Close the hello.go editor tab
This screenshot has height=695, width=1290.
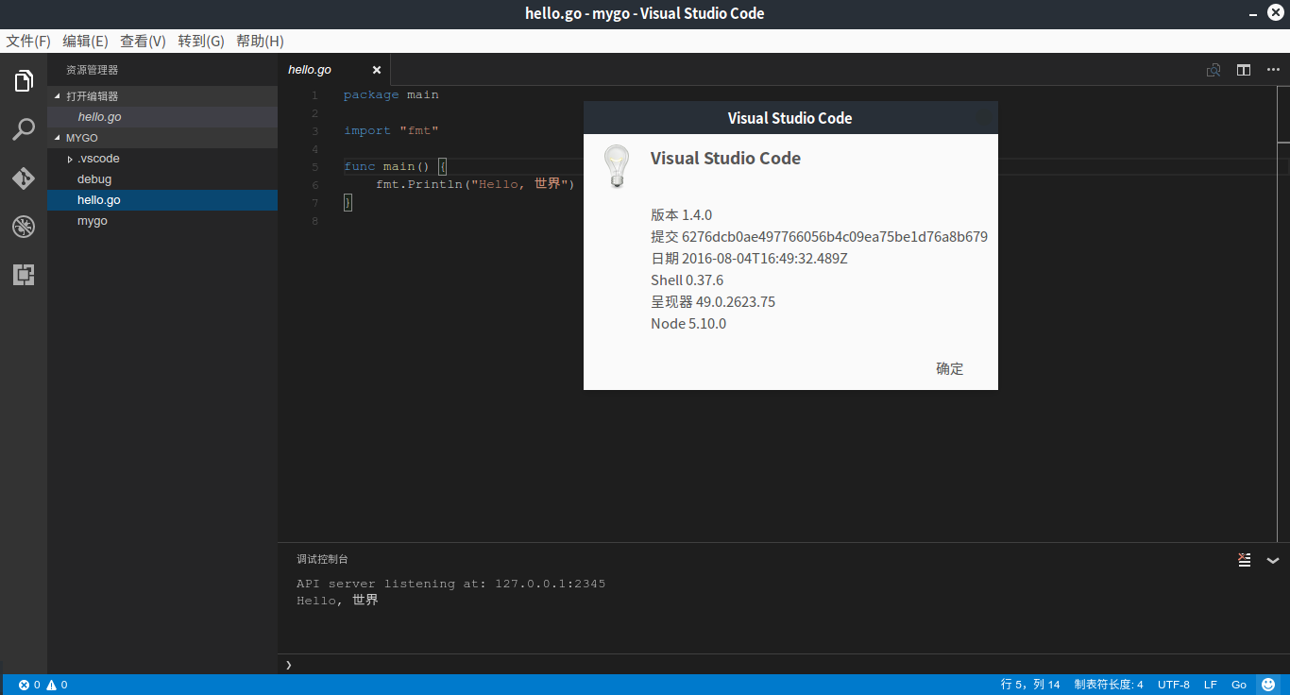coord(377,70)
